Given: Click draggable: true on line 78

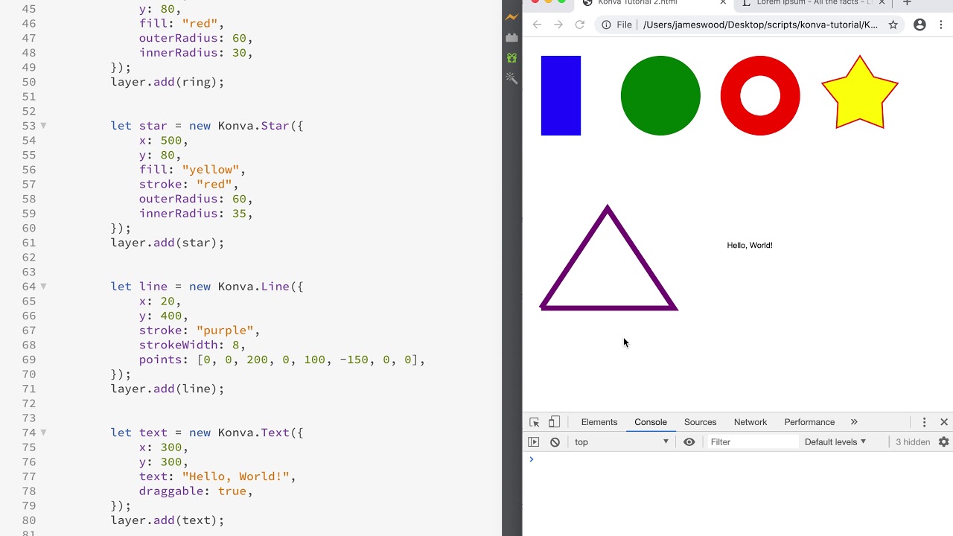Looking at the screenshot, I should [x=196, y=491].
